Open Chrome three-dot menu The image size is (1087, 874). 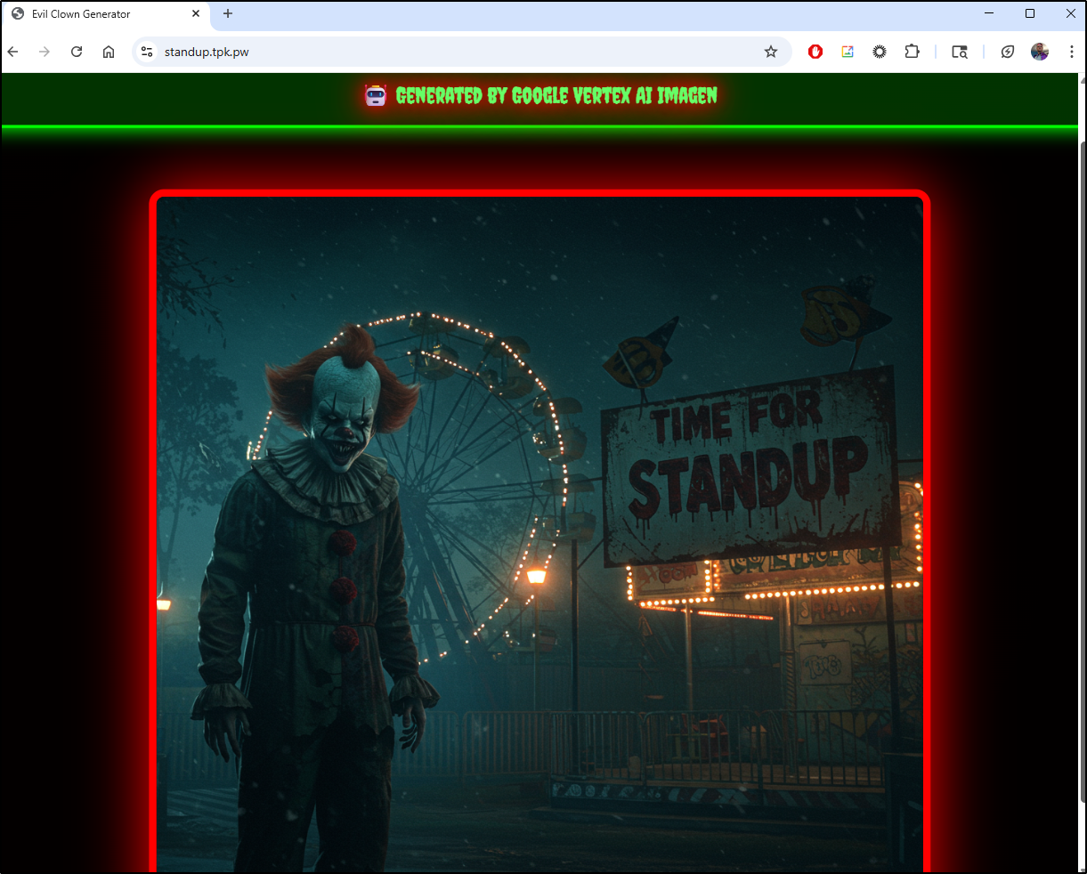pyautogui.click(x=1072, y=52)
